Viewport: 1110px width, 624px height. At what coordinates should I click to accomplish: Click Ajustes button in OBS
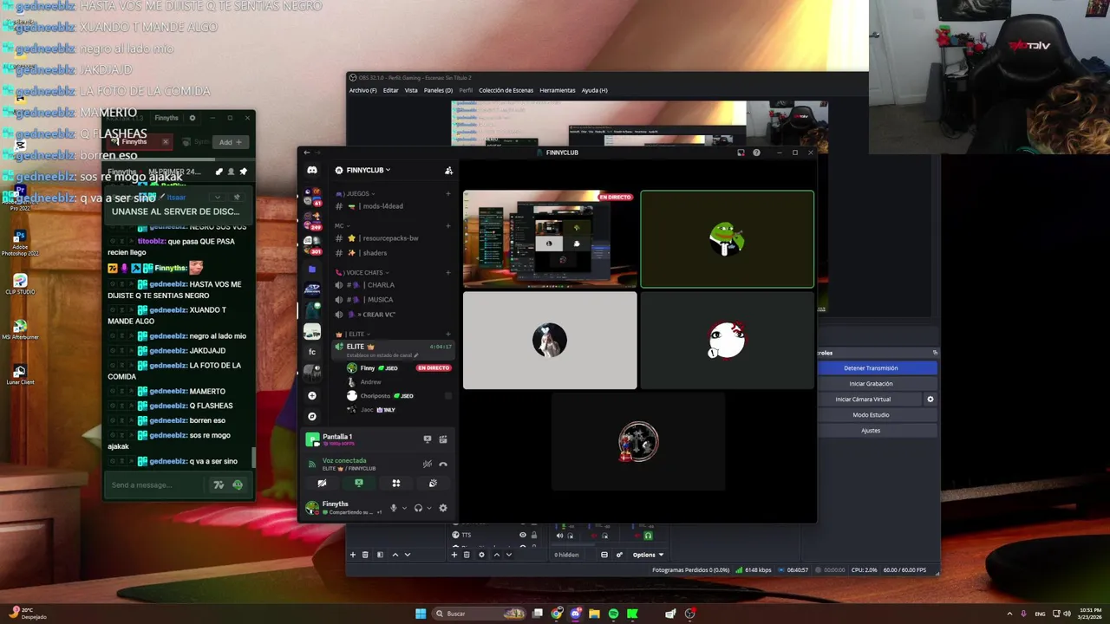[x=871, y=431]
